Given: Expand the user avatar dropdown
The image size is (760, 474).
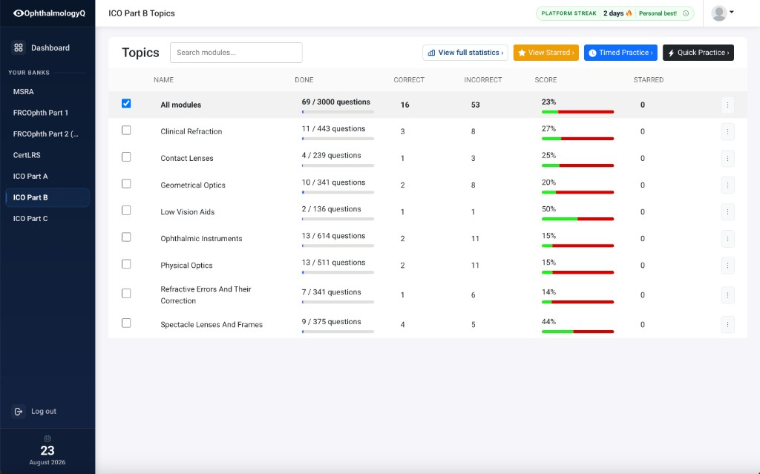Looking at the screenshot, I should pyautogui.click(x=722, y=13).
